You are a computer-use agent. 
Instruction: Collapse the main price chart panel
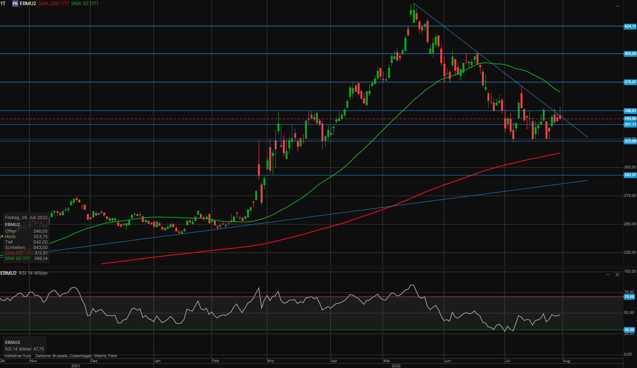pos(617,6)
